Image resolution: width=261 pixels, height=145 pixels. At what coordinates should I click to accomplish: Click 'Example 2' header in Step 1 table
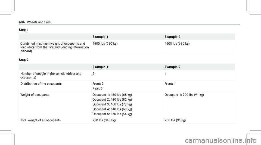coord(172,37)
